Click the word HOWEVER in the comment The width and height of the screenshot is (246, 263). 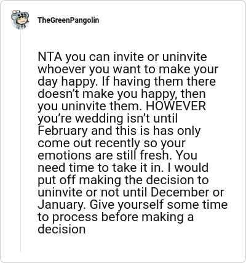pos(176,106)
